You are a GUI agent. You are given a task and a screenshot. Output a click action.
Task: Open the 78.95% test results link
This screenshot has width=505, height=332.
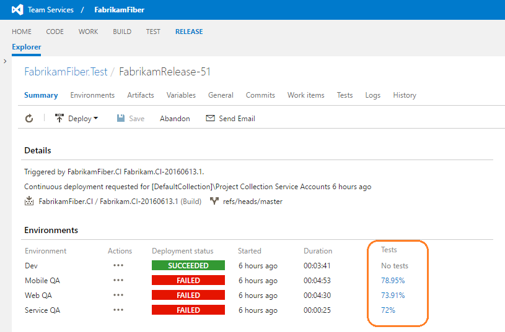(393, 281)
